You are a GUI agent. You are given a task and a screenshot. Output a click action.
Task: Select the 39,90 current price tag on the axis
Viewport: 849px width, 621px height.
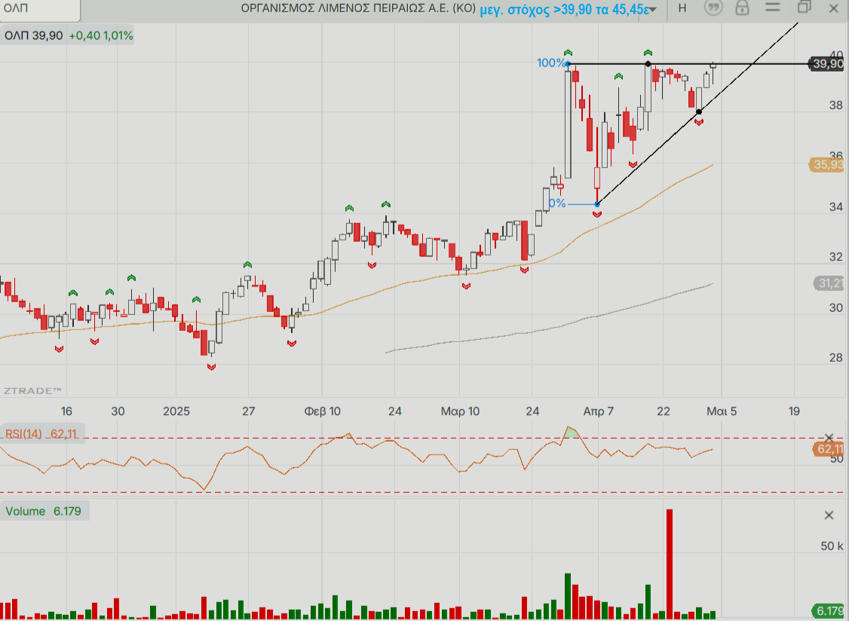827,64
